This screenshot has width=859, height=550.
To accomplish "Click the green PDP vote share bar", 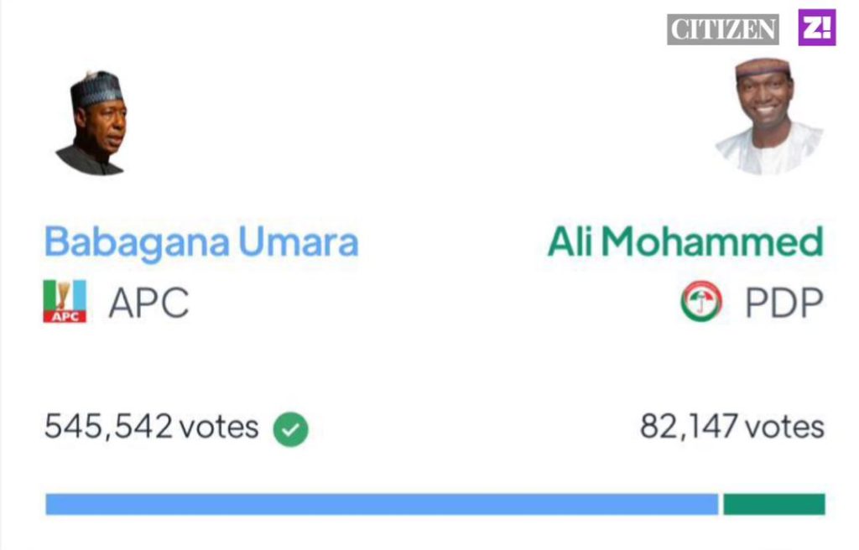I will tap(774, 504).
